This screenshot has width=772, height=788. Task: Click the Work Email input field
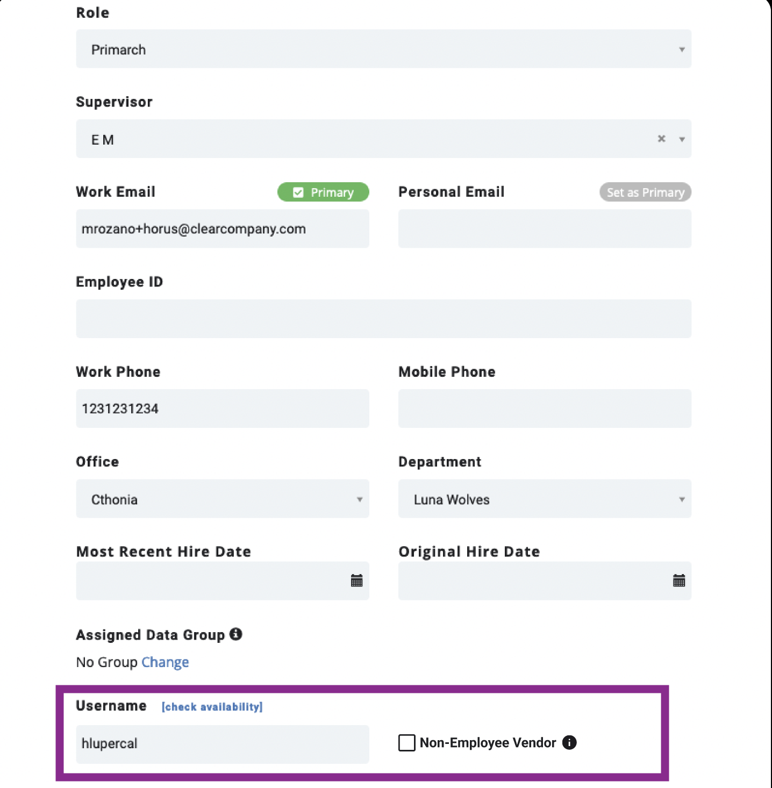(x=223, y=228)
